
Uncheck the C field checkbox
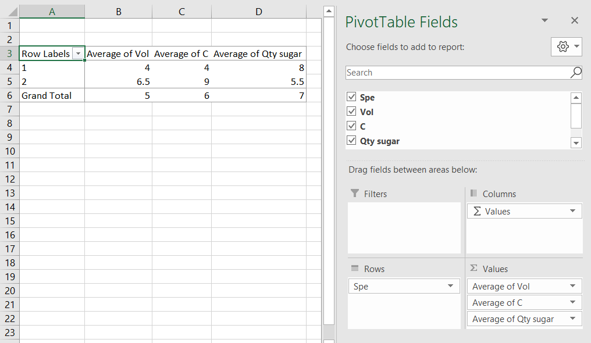(x=351, y=126)
